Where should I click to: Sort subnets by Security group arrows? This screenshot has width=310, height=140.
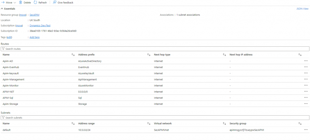click(x=300, y=124)
